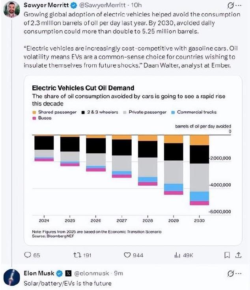Bookmark the Sawyer Merritt post

[227, 255]
